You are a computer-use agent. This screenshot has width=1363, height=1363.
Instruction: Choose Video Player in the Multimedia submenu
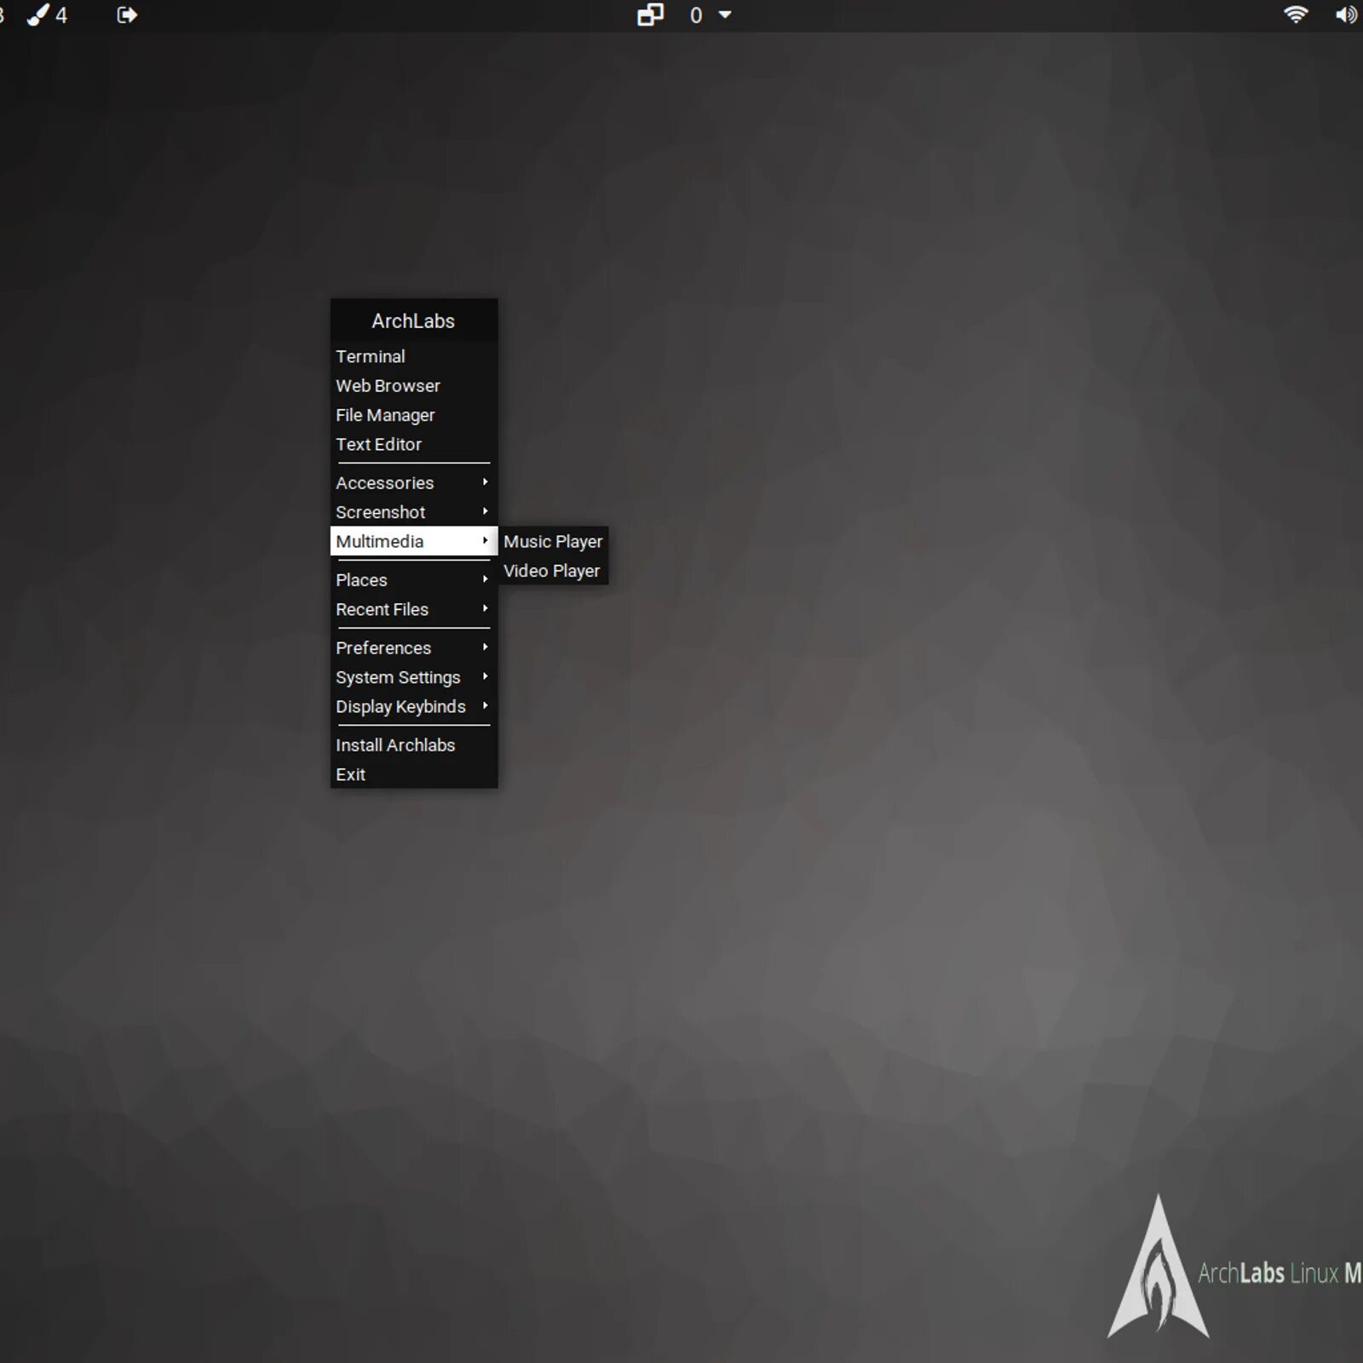pos(553,571)
